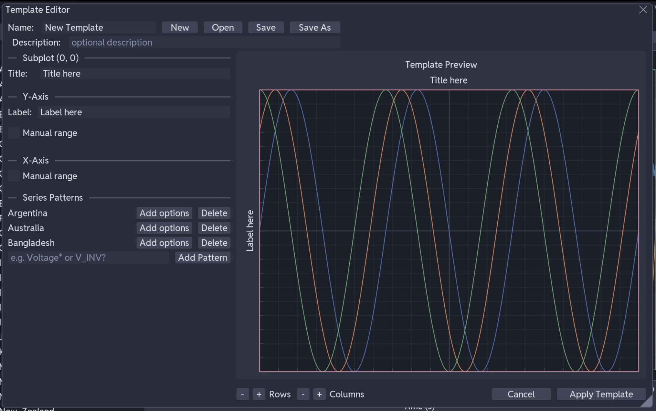
Task: Delete the Bangladesh series pattern
Action: [214, 243]
